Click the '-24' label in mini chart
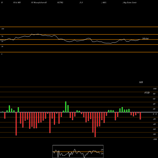The width and height of the screenshot is (158, 158). point(102,154)
